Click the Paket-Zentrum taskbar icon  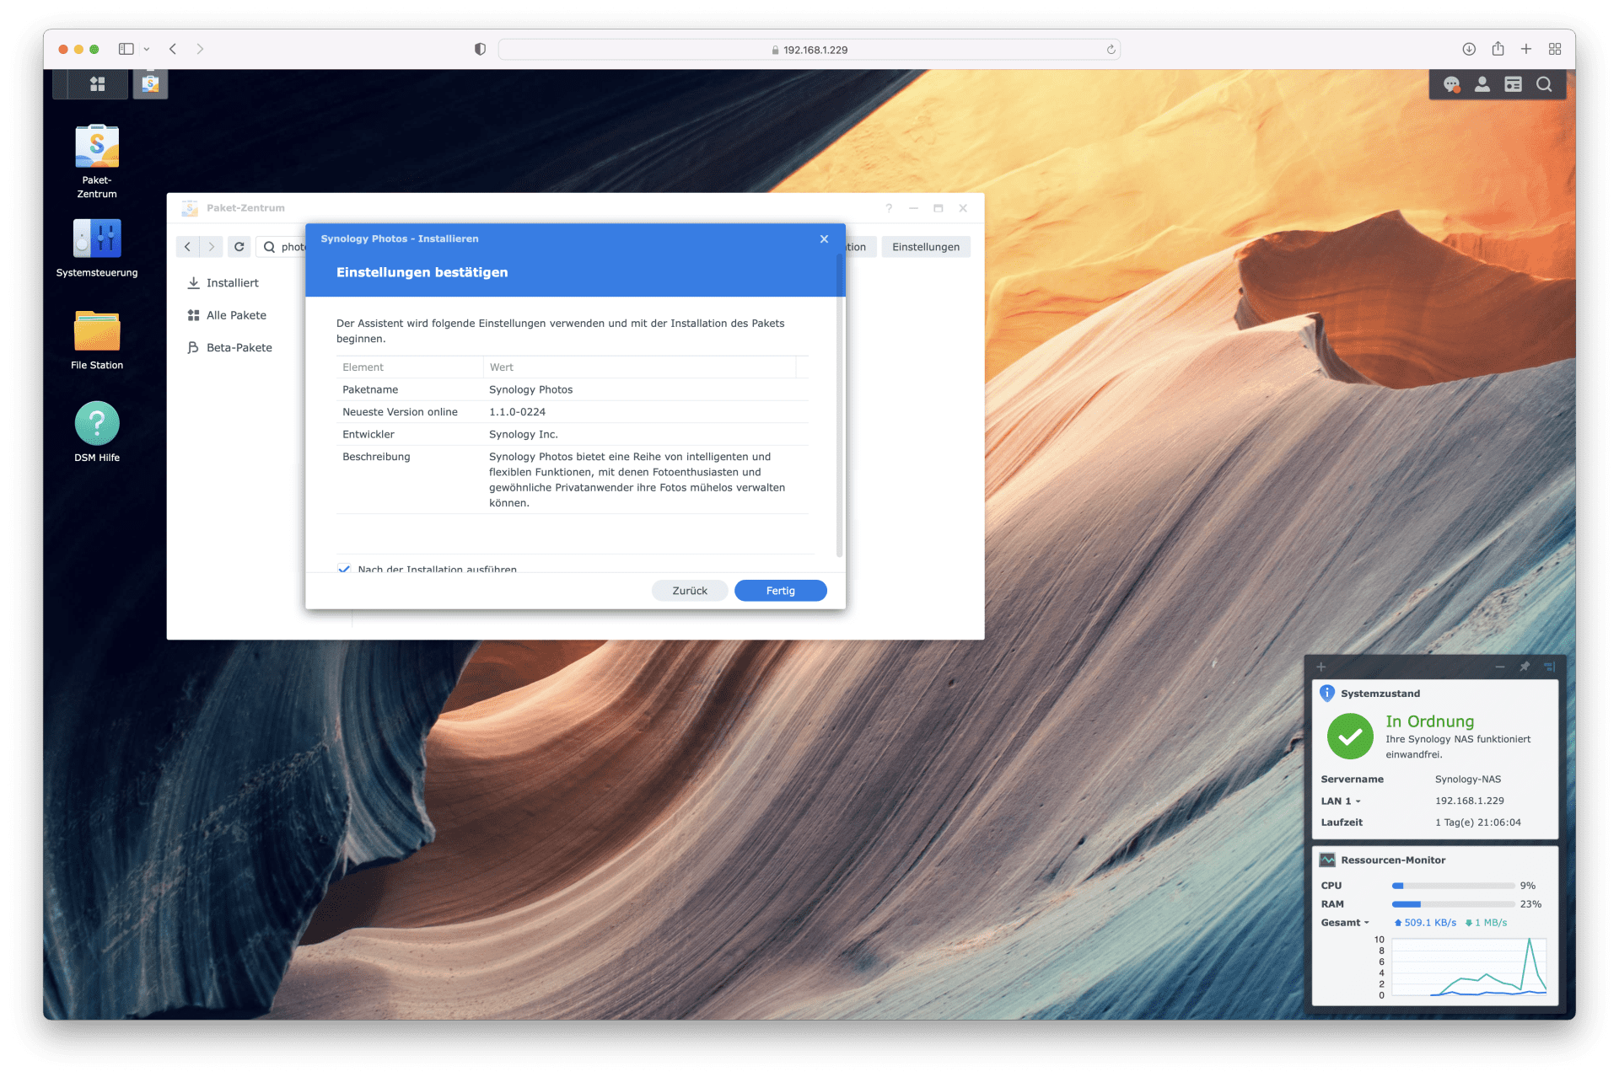[150, 84]
